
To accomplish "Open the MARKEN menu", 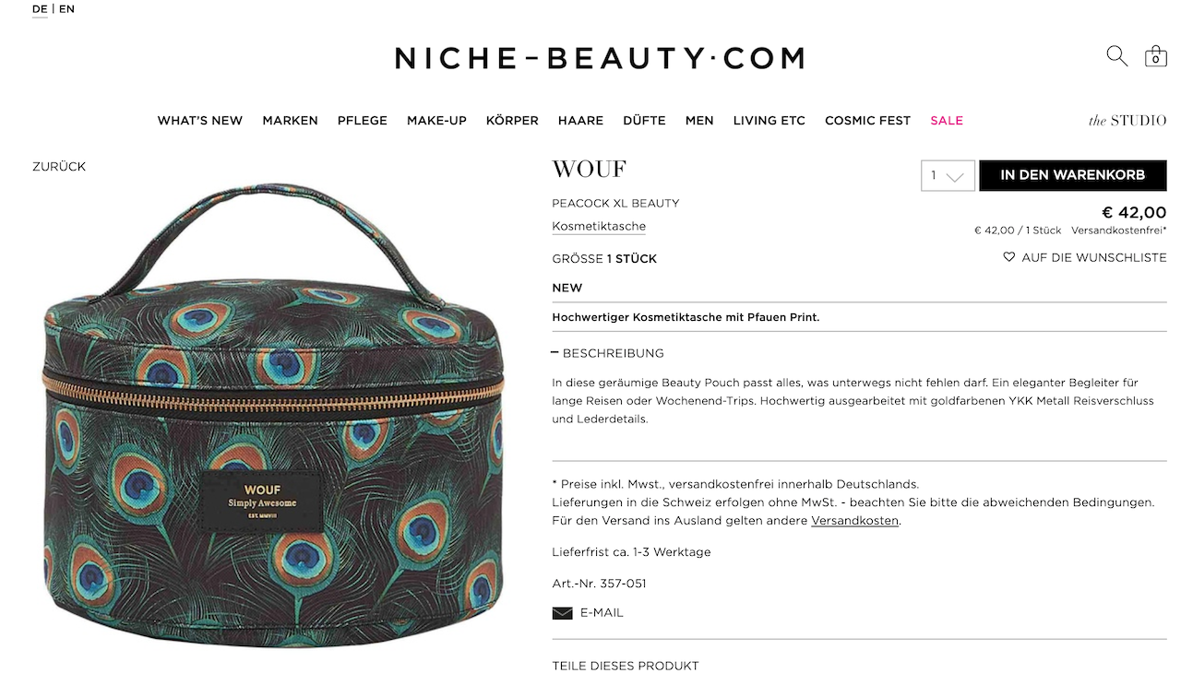I will [x=290, y=121].
